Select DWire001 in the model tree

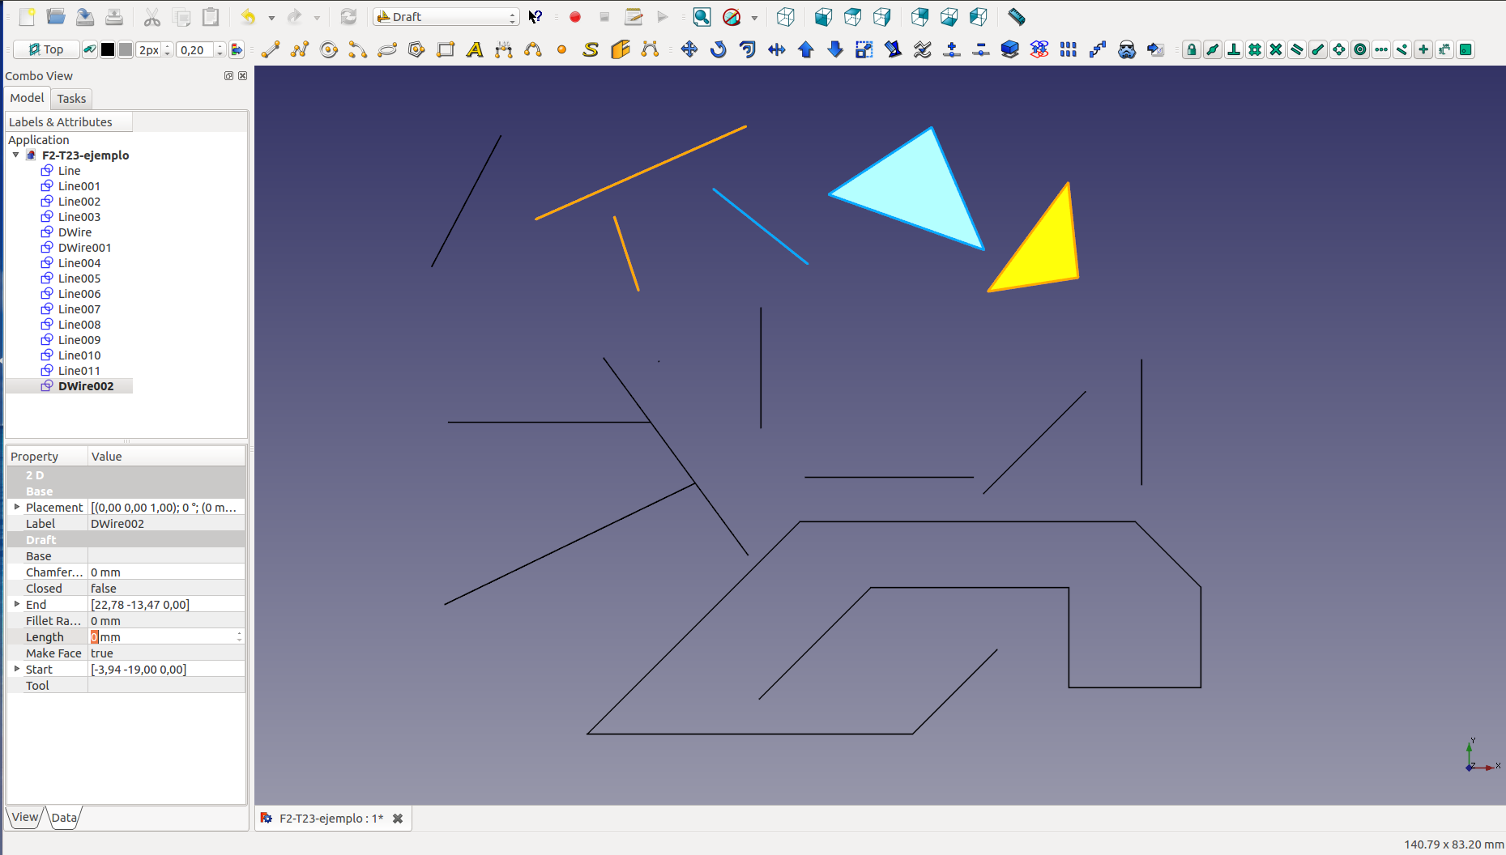[84, 248]
